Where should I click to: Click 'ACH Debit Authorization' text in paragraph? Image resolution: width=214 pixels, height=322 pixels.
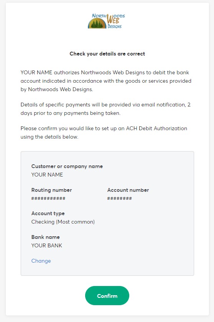156,128
